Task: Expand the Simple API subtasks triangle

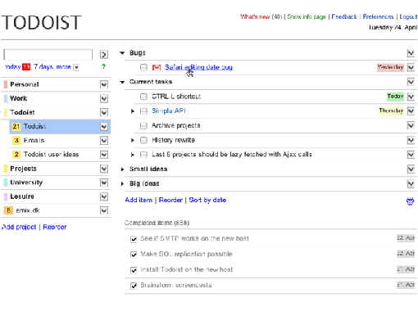Action: [133, 111]
